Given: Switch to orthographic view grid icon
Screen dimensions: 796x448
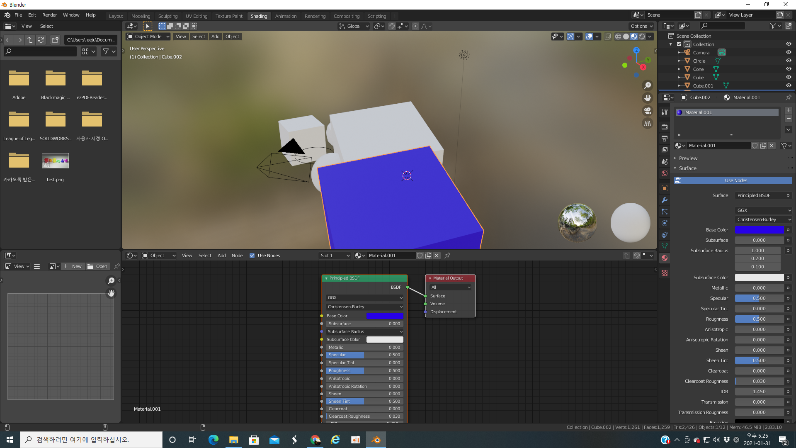Looking at the screenshot, I should point(647,124).
